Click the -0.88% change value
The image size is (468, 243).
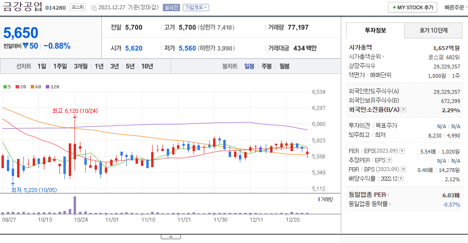click(x=57, y=46)
